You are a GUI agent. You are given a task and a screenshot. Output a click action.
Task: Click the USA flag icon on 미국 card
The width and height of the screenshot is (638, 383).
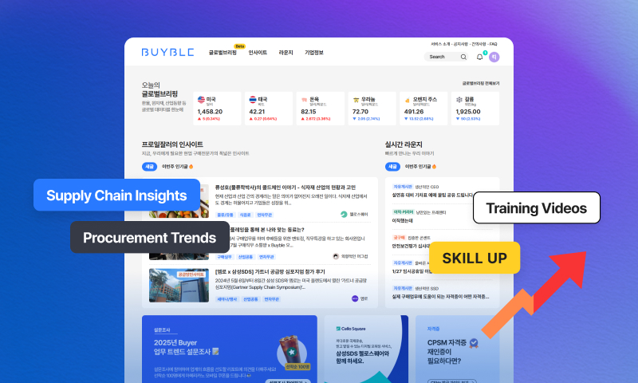click(199, 100)
